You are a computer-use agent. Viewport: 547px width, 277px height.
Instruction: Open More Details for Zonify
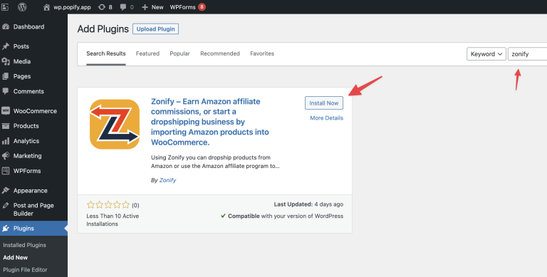[326, 118]
